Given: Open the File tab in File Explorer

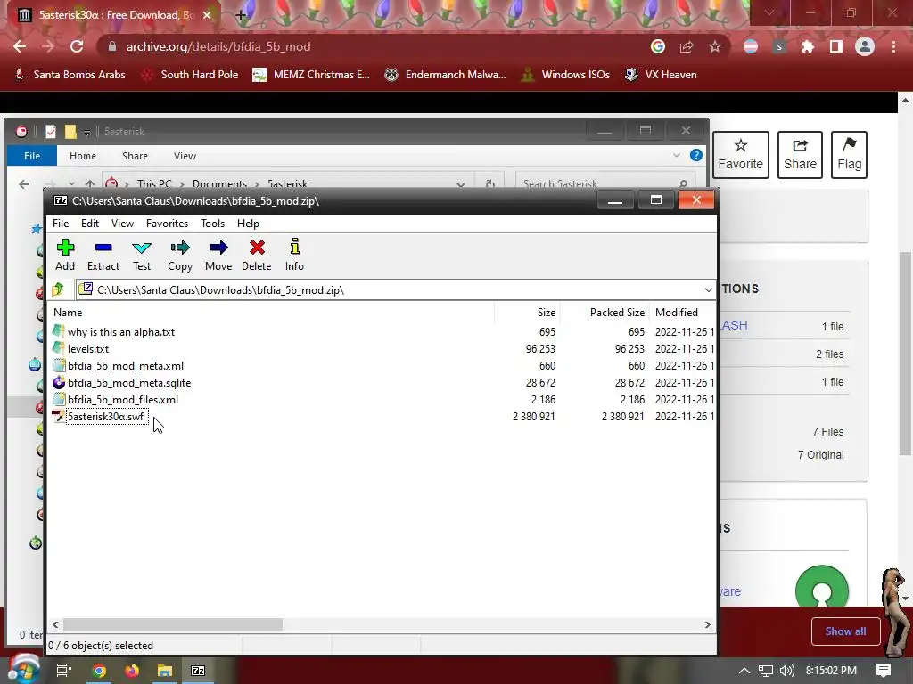Looking at the screenshot, I should [32, 156].
